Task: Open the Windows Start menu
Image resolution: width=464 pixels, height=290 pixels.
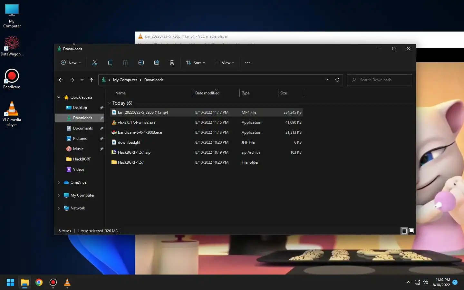Action: [10, 282]
